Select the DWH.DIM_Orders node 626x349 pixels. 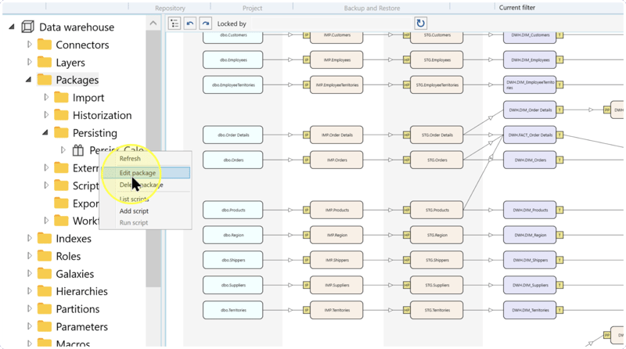pyautogui.click(x=530, y=160)
